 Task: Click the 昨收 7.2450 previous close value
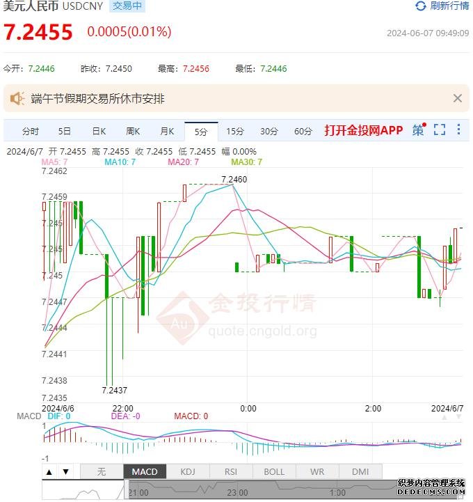(x=119, y=68)
